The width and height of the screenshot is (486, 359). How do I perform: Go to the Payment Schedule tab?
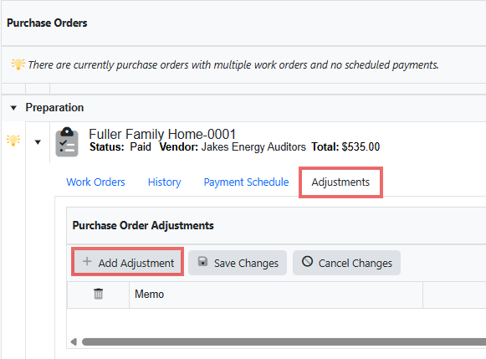[246, 182]
